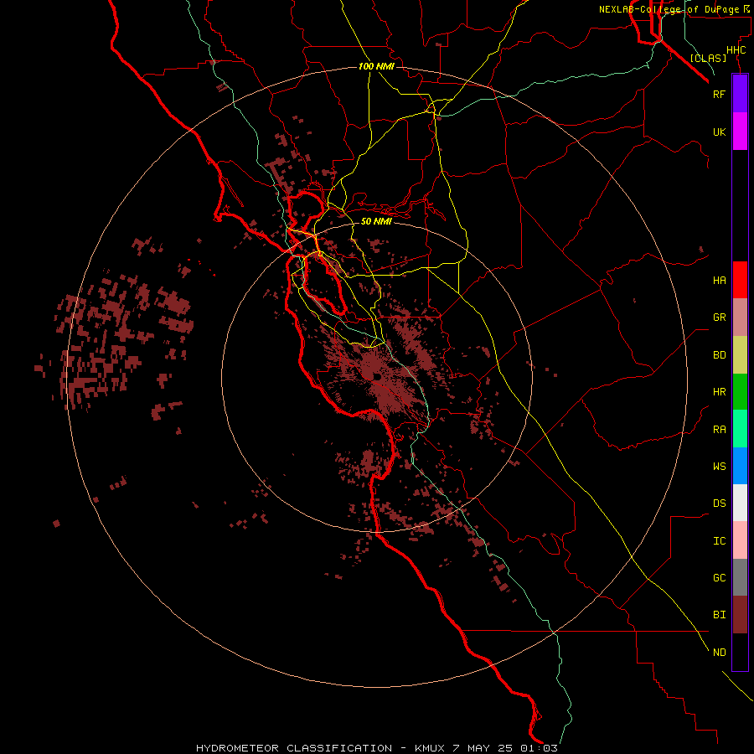Click the HHC product code text

(x=736, y=50)
